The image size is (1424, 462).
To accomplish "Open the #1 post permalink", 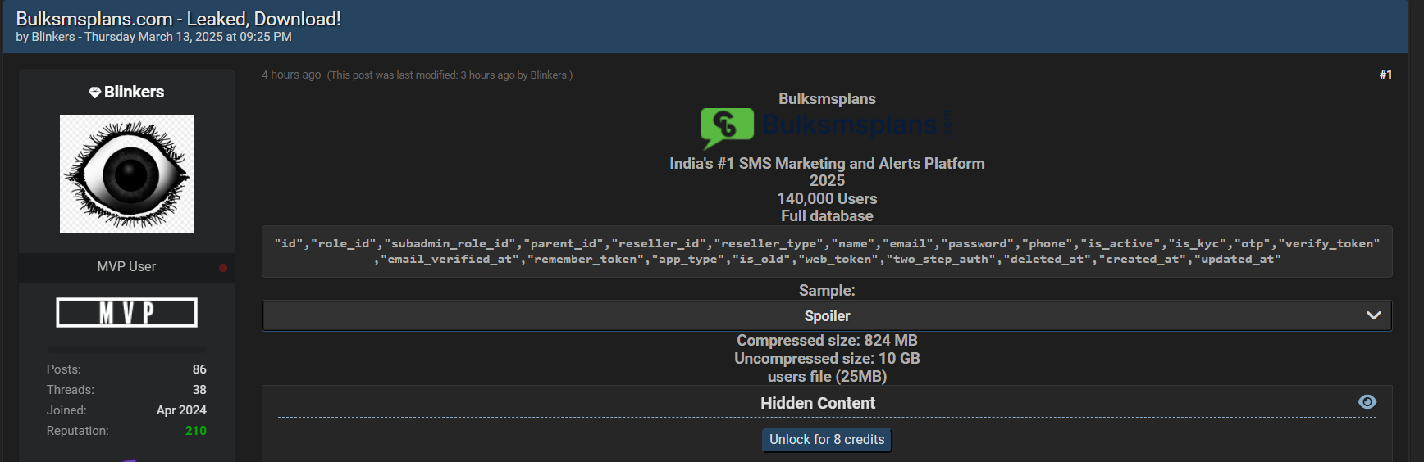I will [x=1385, y=75].
